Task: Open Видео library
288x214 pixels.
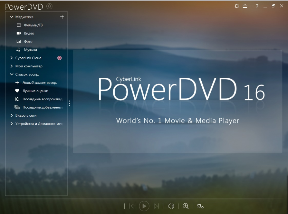Action: [x=29, y=33]
